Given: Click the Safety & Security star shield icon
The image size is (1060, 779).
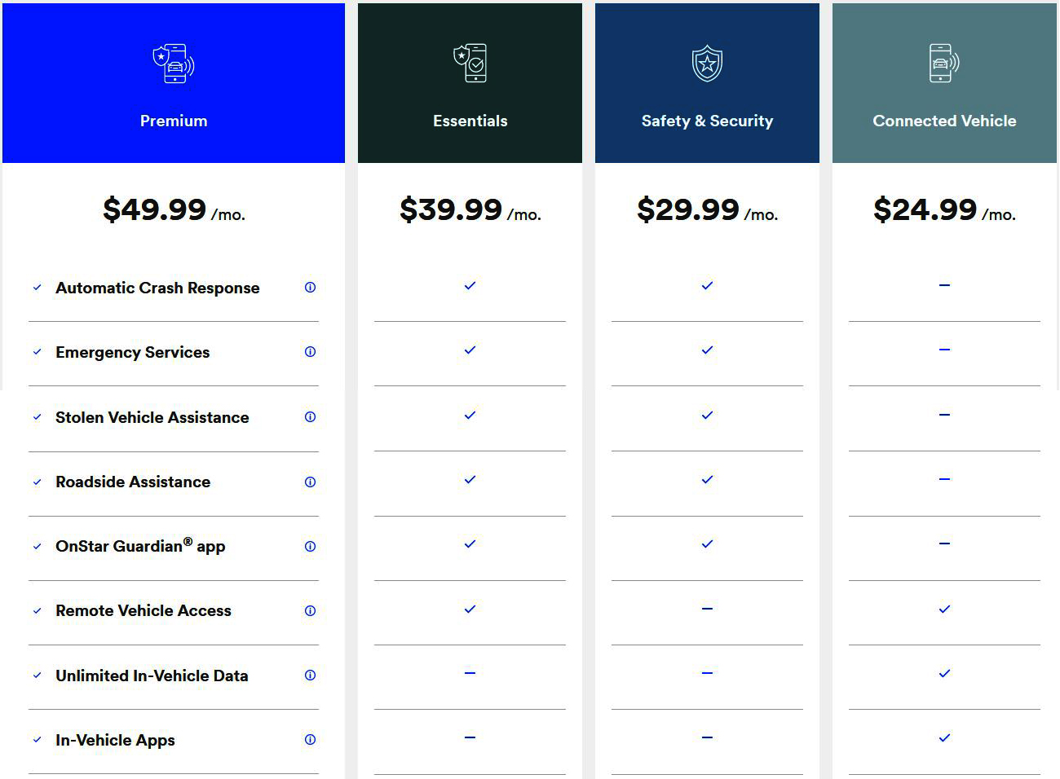Looking at the screenshot, I should (x=707, y=64).
